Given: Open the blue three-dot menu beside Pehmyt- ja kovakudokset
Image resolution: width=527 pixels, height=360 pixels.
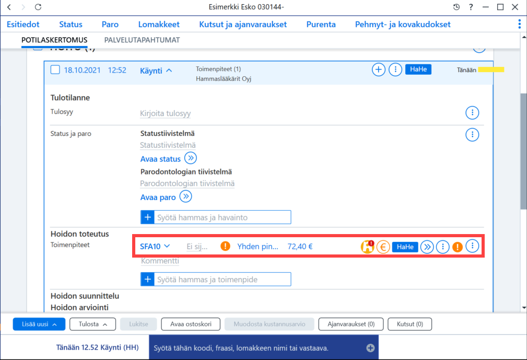Looking at the screenshot, I should click(520, 24).
